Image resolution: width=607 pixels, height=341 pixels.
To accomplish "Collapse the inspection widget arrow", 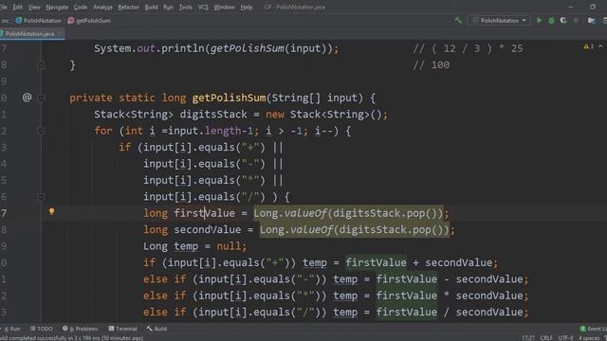I will pyautogui.click(x=600, y=46).
